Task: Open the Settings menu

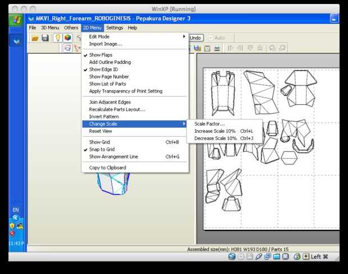Action: 115,27
